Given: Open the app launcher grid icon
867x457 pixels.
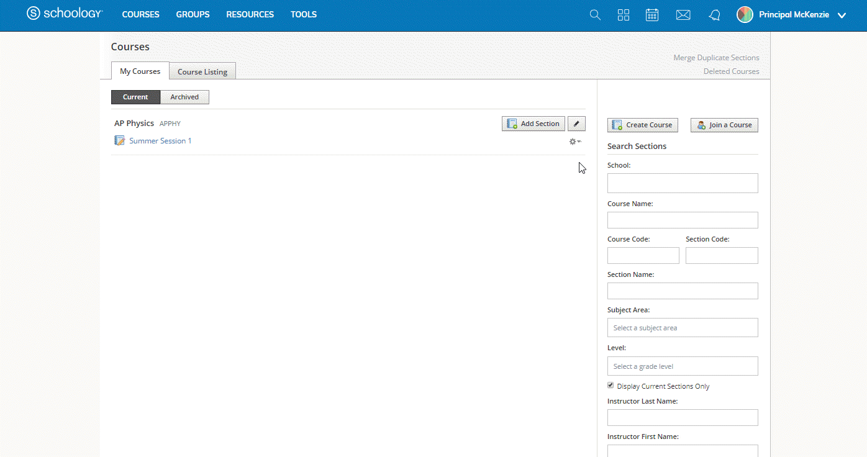Looking at the screenshot, I should click(x=623, y=14).
